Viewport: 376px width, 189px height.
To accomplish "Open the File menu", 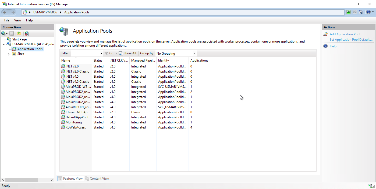I will (7, 20).
